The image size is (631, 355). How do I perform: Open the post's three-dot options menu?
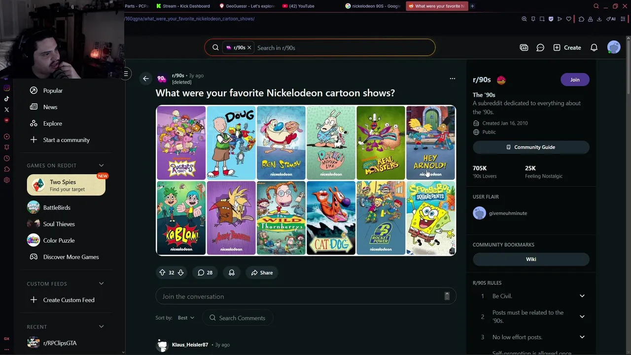coord(452,78)
